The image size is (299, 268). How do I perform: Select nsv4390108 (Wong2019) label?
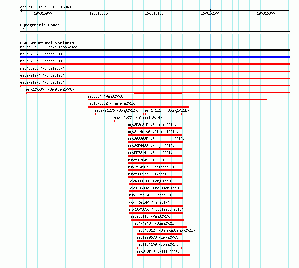coord(150,181)
